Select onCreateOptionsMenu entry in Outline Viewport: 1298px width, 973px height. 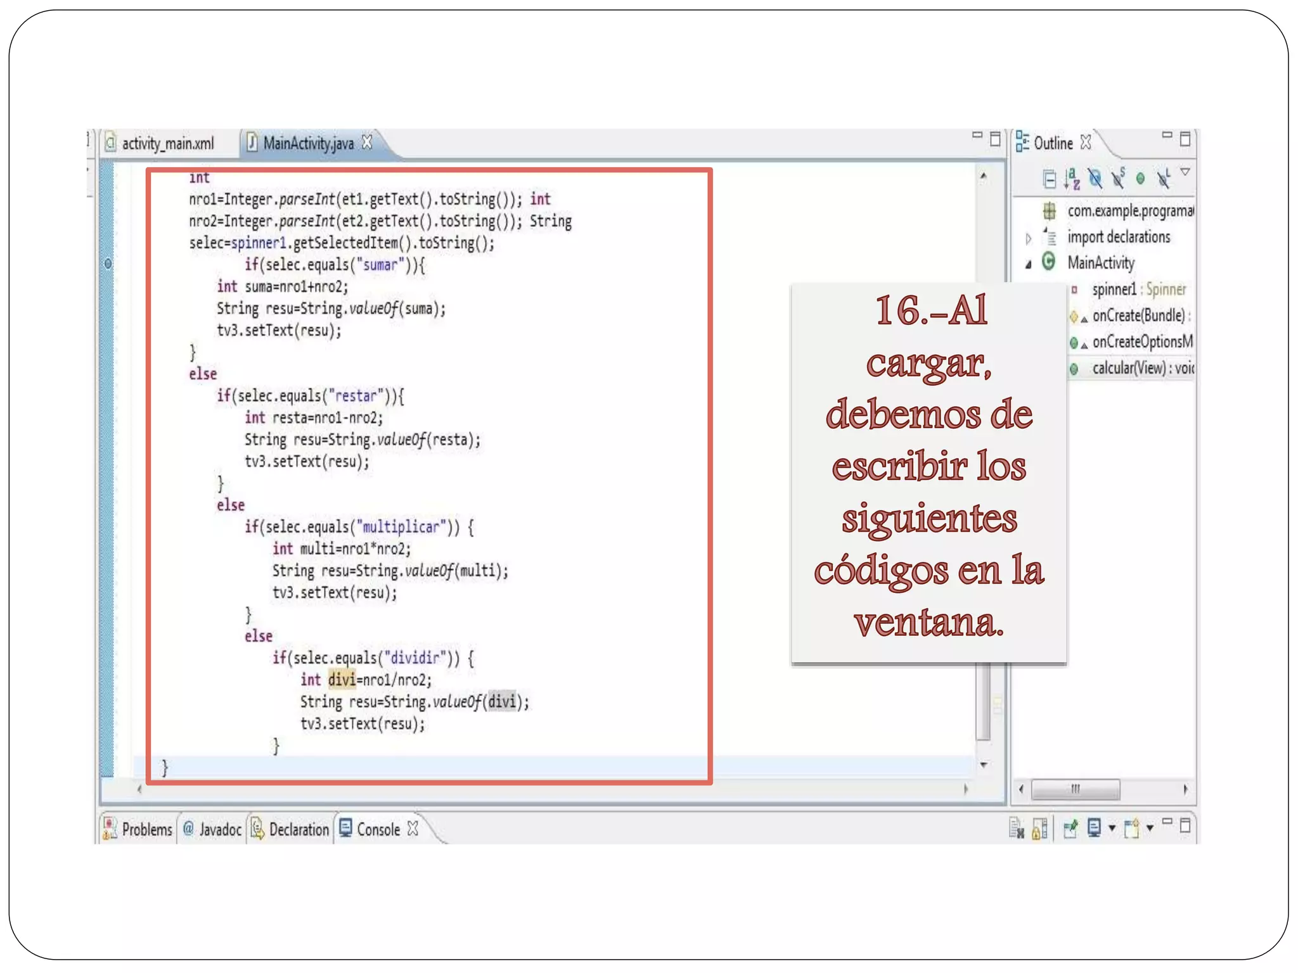1143,342
